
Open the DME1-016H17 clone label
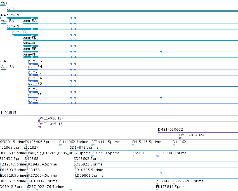pyautogui.click(x=51, y=118)
